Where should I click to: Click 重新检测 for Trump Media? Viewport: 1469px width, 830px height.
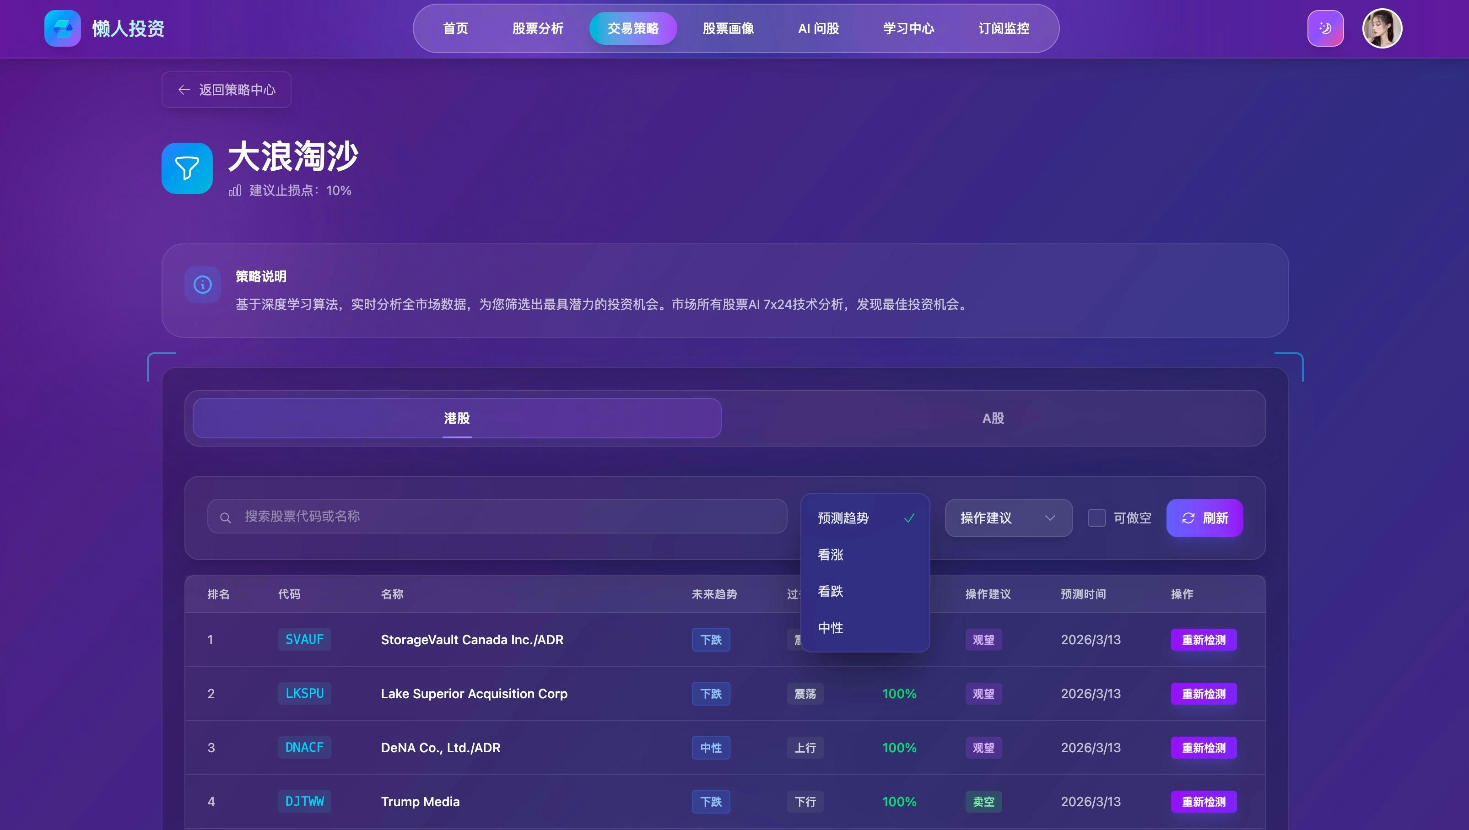tap(1203, 802)
